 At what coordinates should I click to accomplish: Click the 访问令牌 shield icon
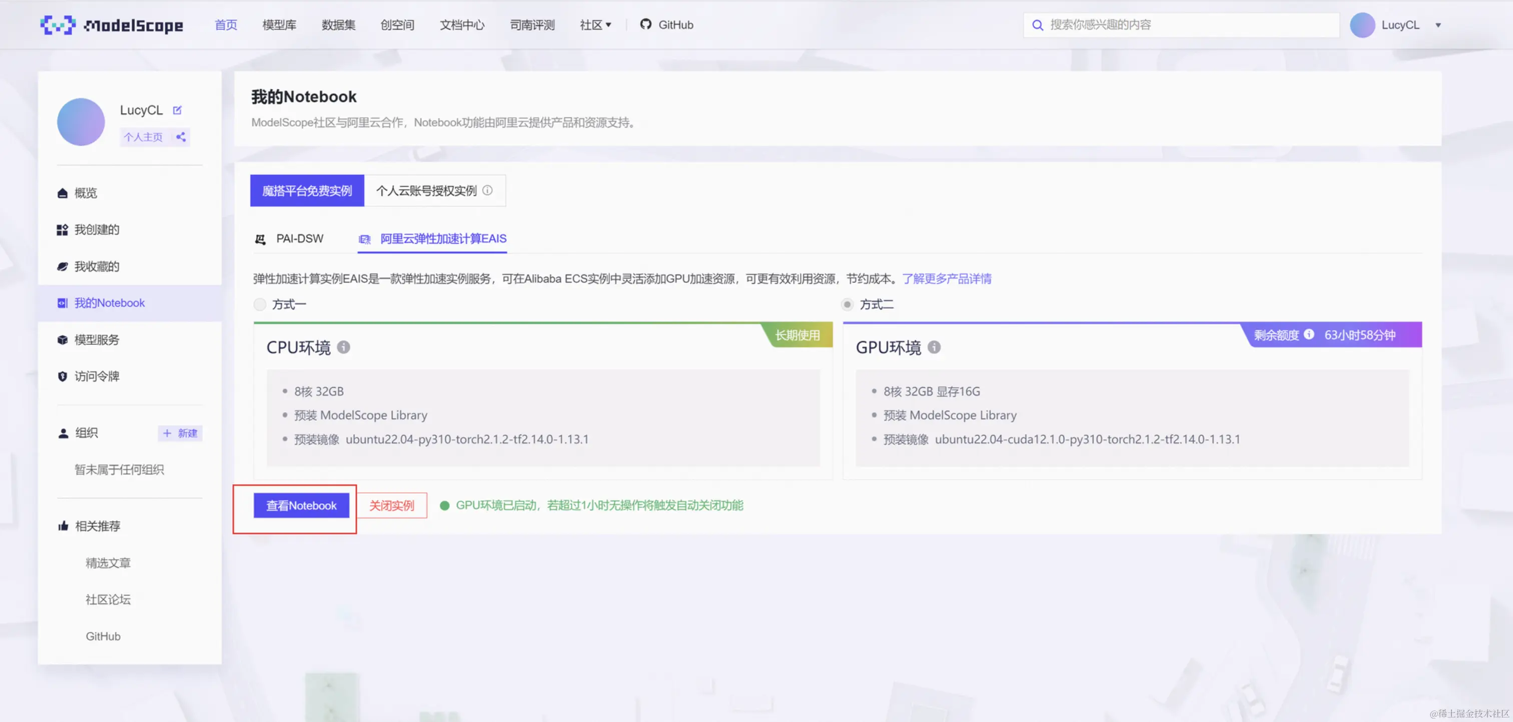62,377
